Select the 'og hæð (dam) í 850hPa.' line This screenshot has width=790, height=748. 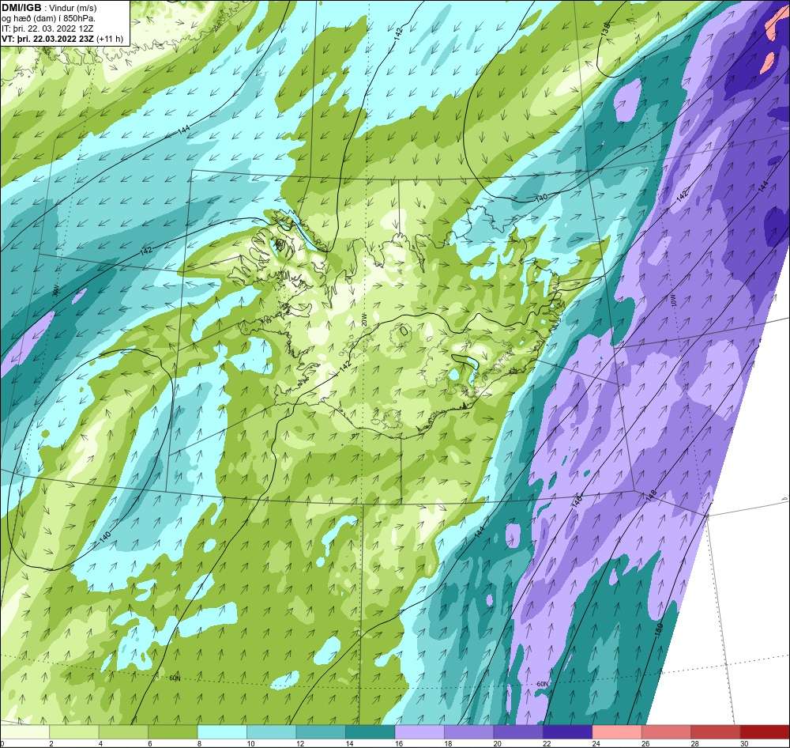(x=48, y=18)
